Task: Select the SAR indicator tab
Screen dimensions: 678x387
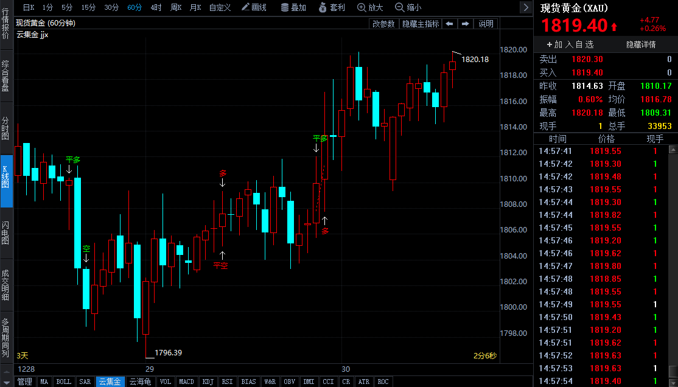Action: pyautogui.click(x=85, y=382)
